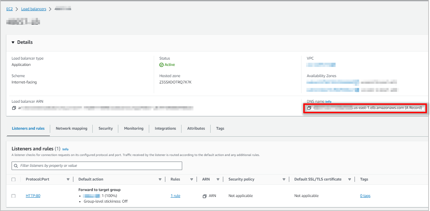Go to EC2 breadcrumb link
The width and height of the screenshot is (430, 211).
click(9, 9)
